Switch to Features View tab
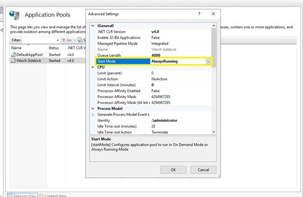303x197 pixels. (x=22, y=195)
